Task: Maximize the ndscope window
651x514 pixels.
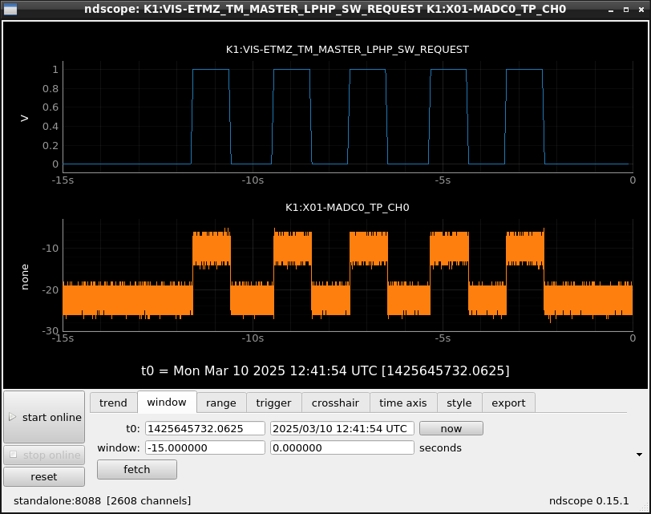Action: click(x=626, y=10)
